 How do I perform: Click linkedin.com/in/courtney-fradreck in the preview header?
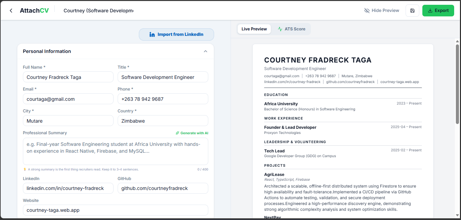(x=292, y=82)
